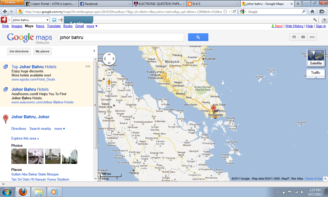Open the 'more' dropdown under Johor Bahru, Johor
328x197 pixels.
click(60, 129)
